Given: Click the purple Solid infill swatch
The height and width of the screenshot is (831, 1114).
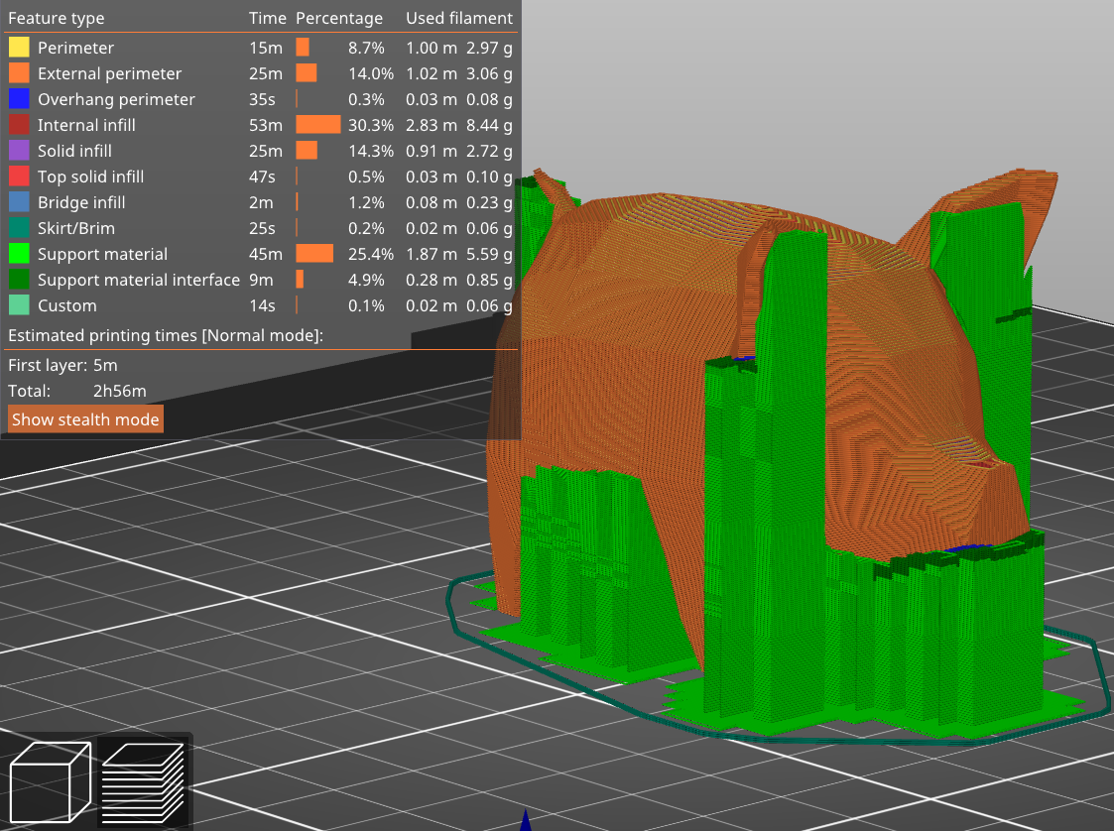Looking at the screenshot, I should point(20,151).
